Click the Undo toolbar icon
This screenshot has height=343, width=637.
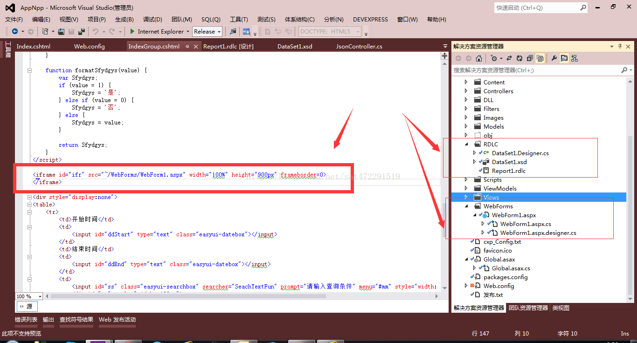[x=96, y=31]
